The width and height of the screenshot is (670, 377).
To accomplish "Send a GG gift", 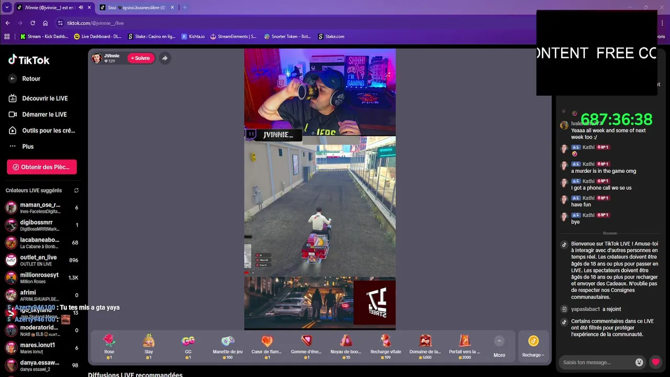I will click(188, 347).
